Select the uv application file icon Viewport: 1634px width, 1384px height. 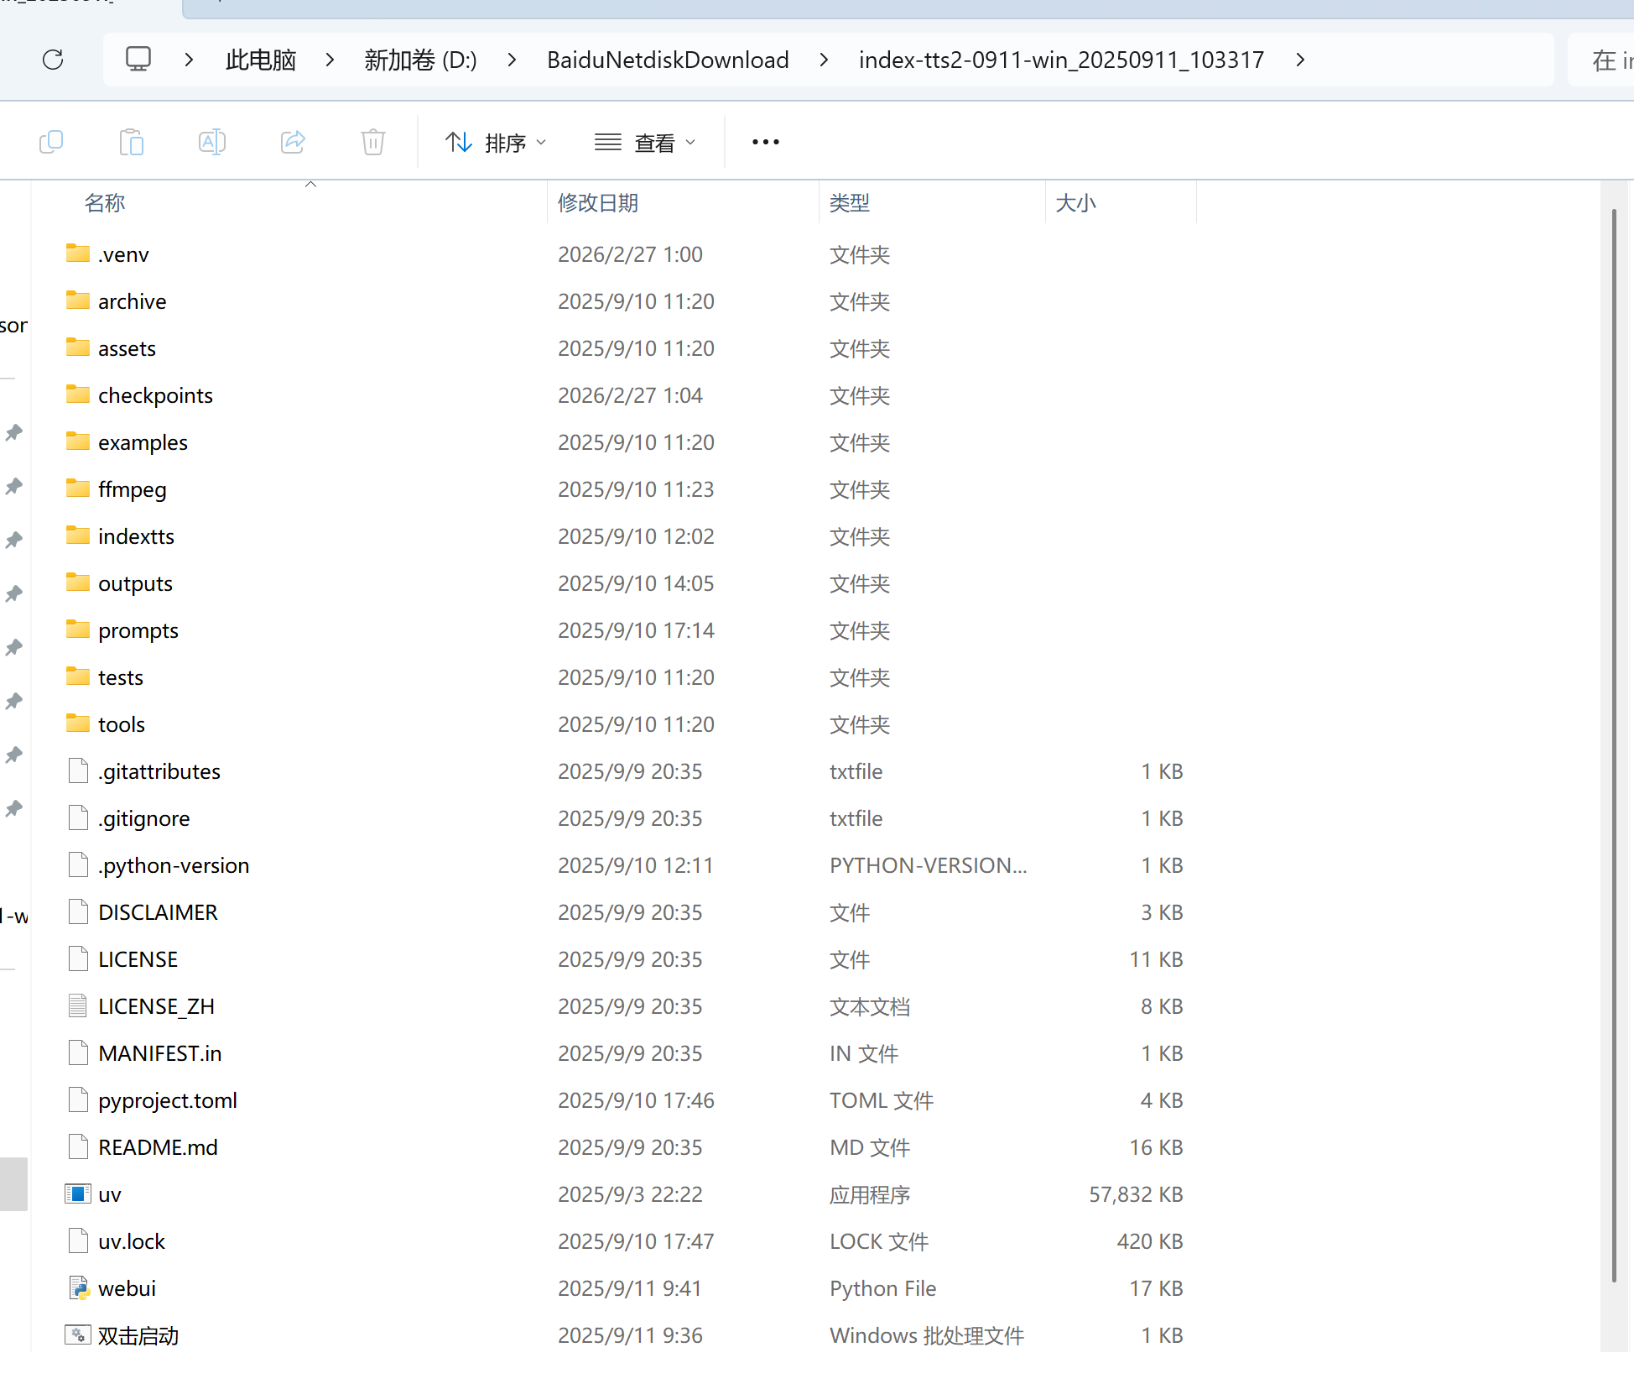(78, 1193)
